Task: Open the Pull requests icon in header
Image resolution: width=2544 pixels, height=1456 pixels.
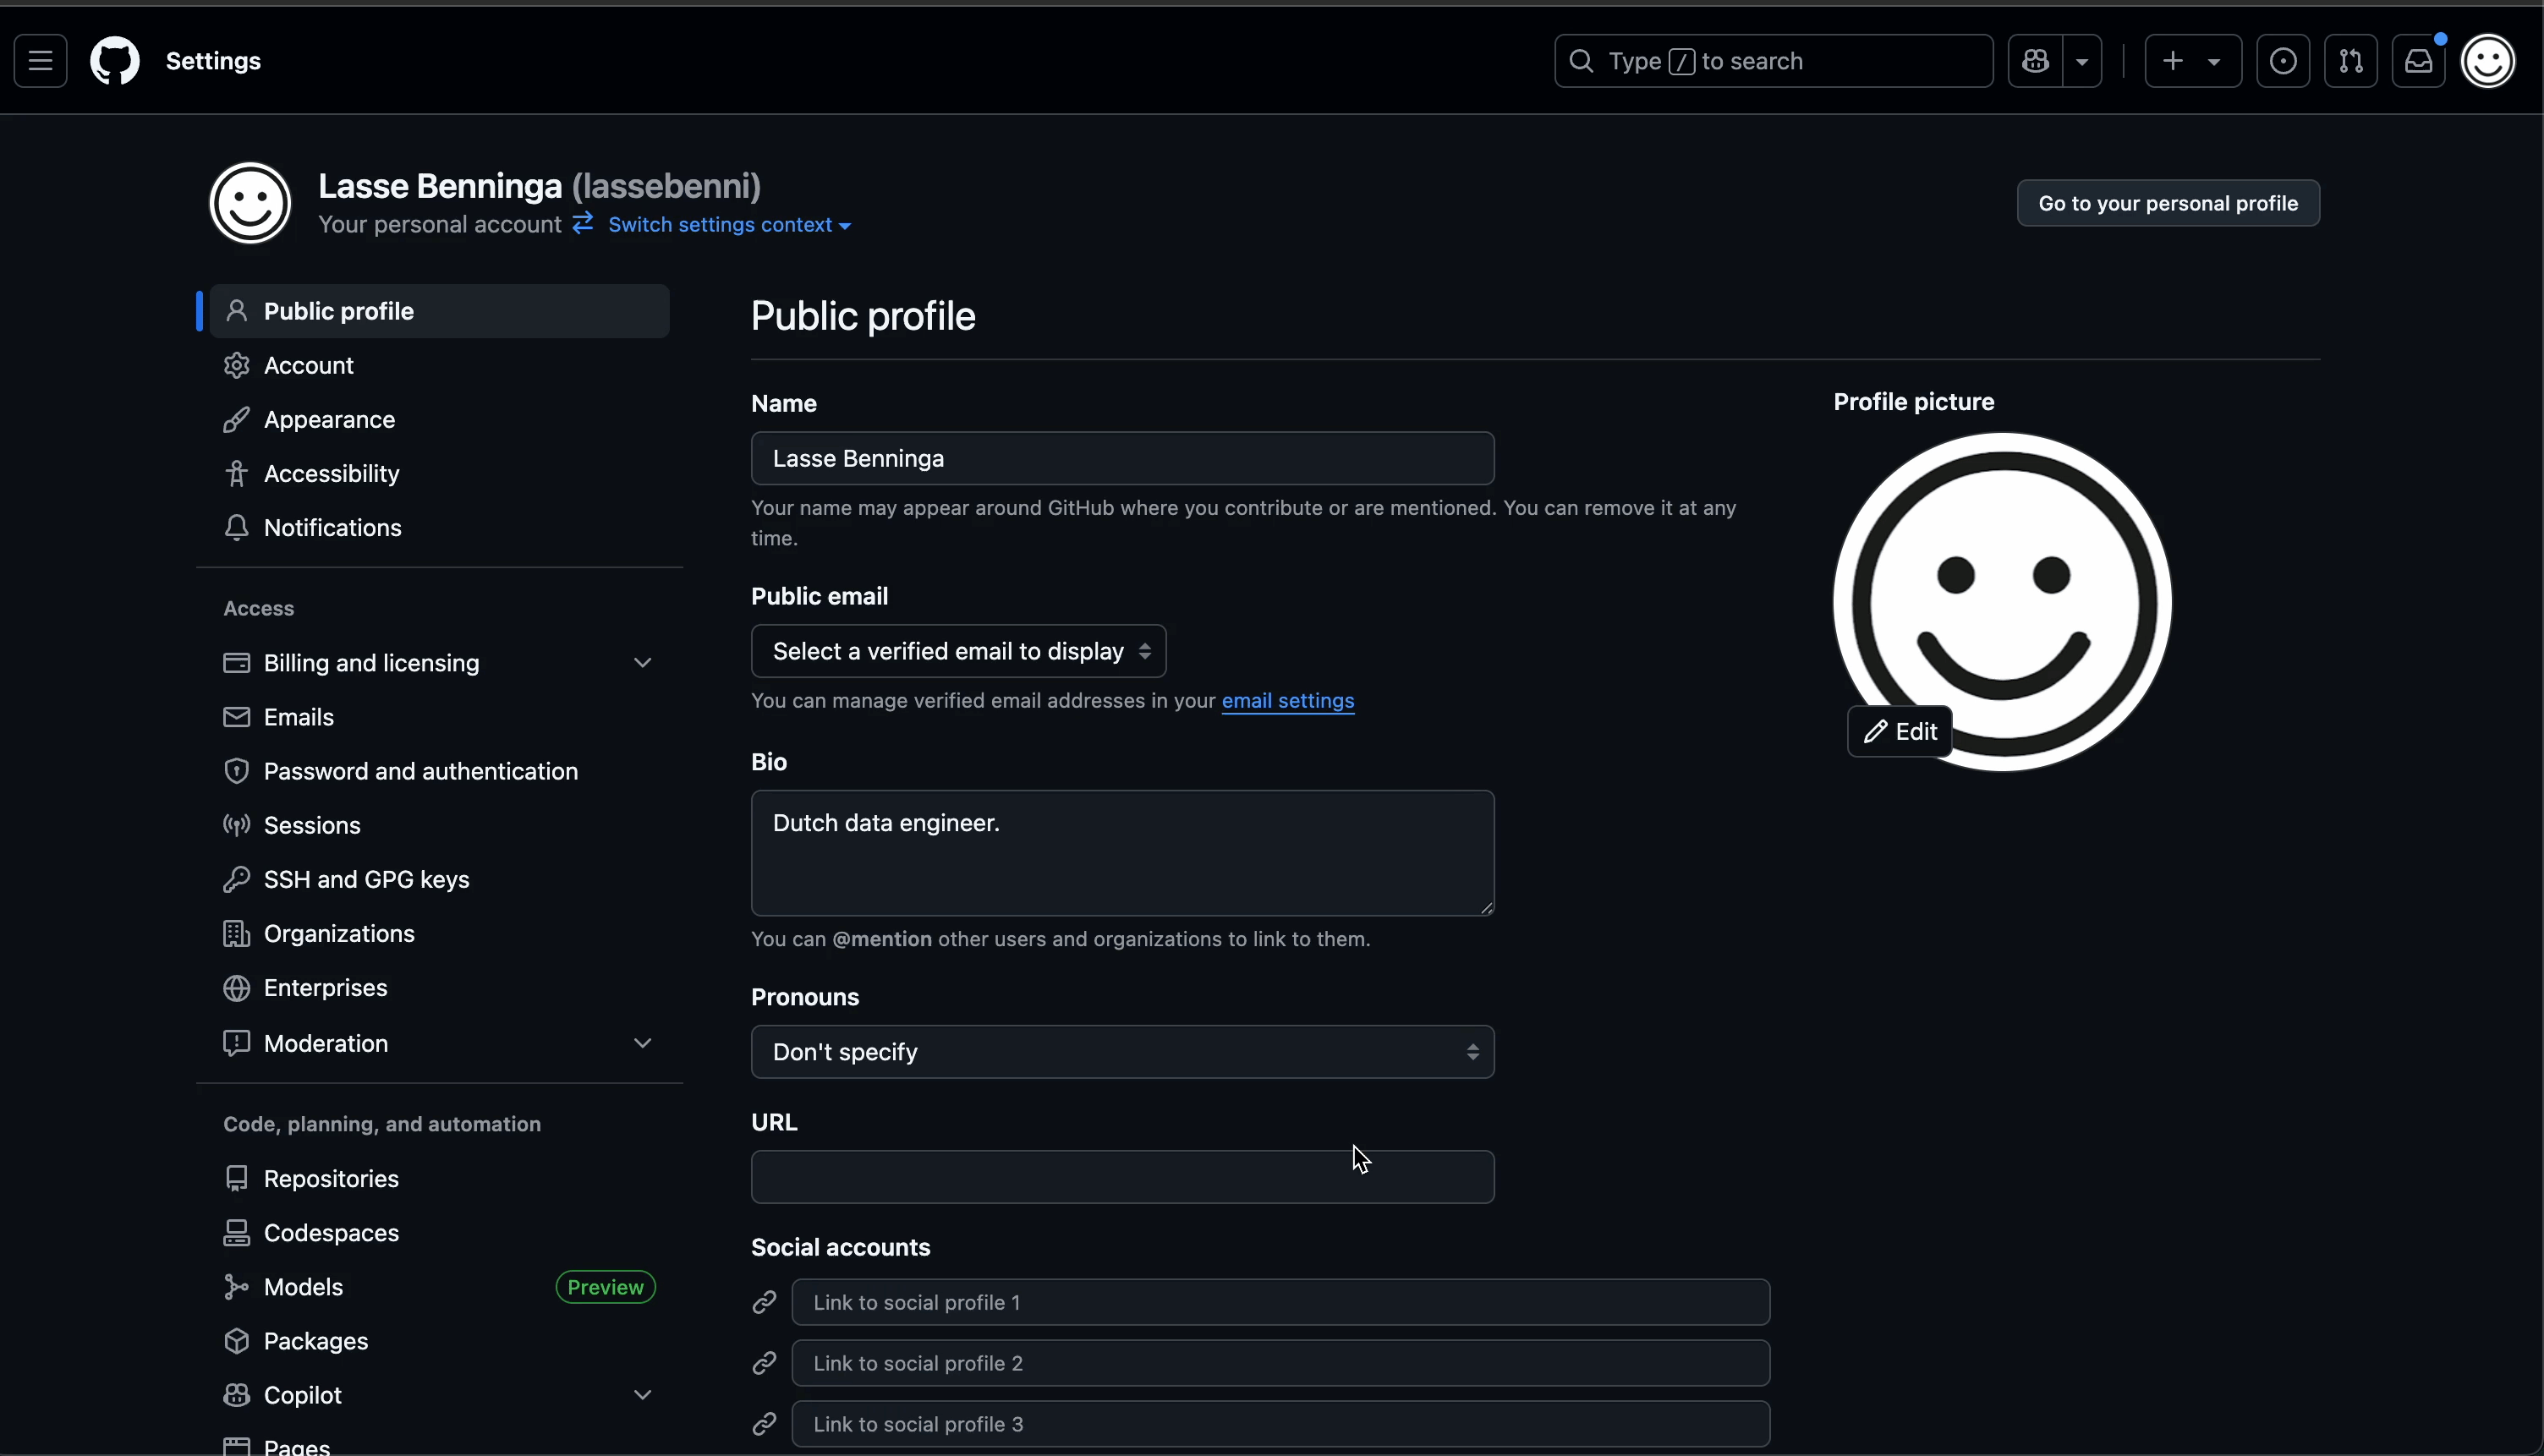Action: click(x=2351, y=61)
